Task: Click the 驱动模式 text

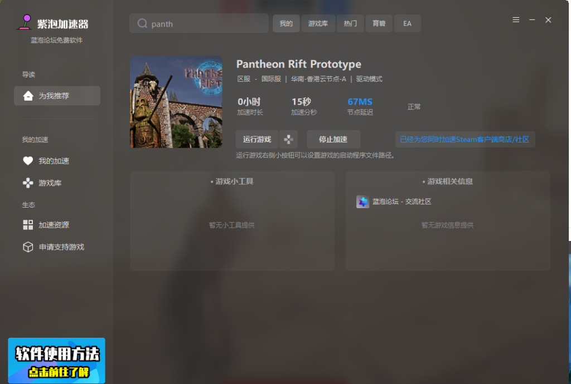Action: click(x=369, y=79)
